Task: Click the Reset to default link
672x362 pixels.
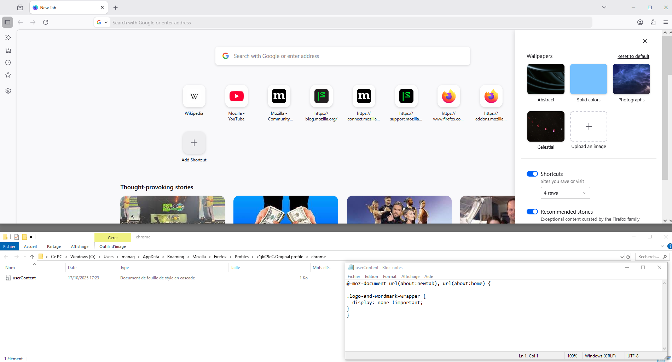Action: point(633,57)
